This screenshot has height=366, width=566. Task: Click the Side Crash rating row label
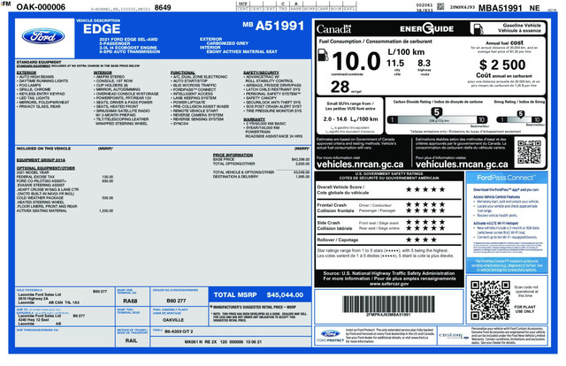click(x=334, y=225)
